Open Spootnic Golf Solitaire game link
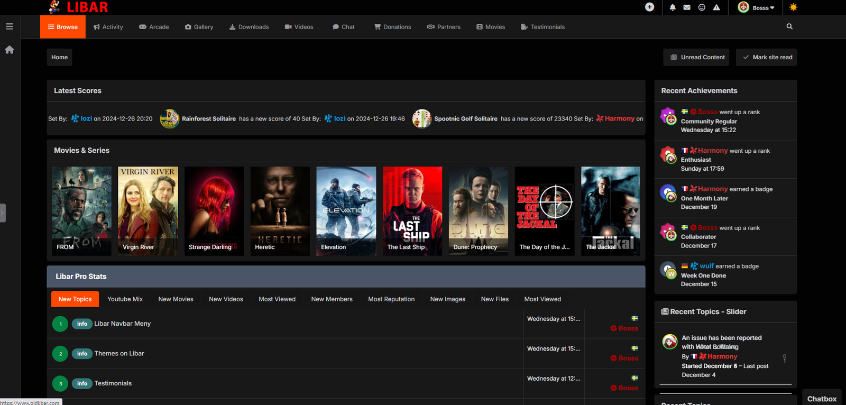 coord(466,119)
